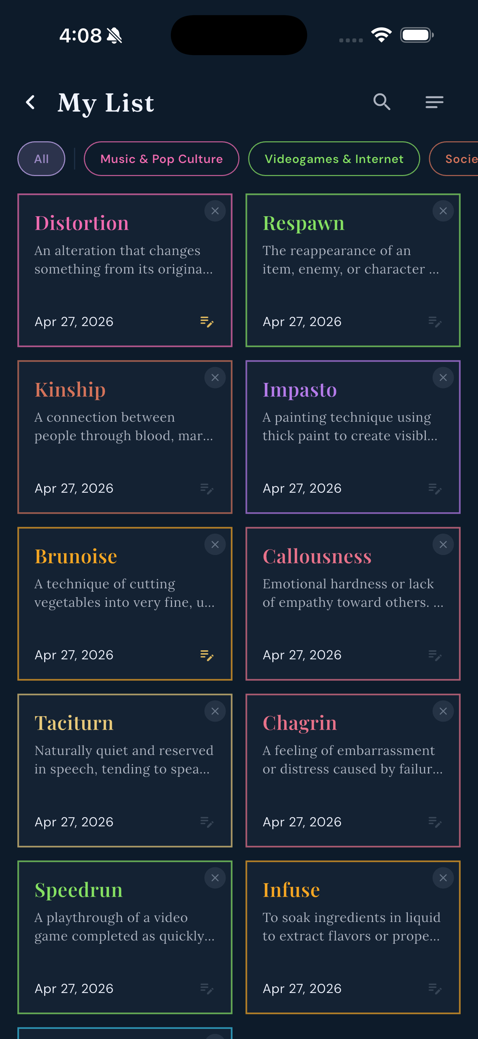Toggle the Music & Pop Culture filter
The width and height of the screenshot is (478, 1039).
point(161,159)
